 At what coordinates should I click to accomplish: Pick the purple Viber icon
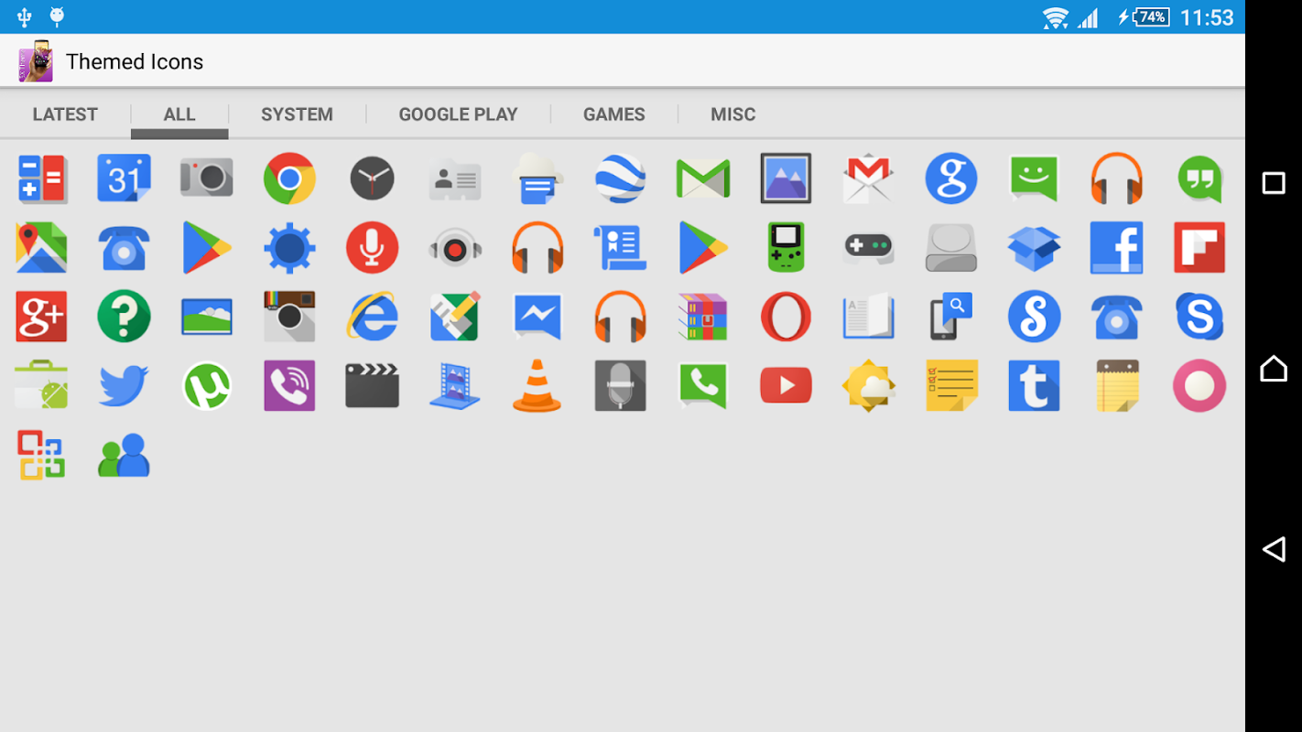[289, 385]
